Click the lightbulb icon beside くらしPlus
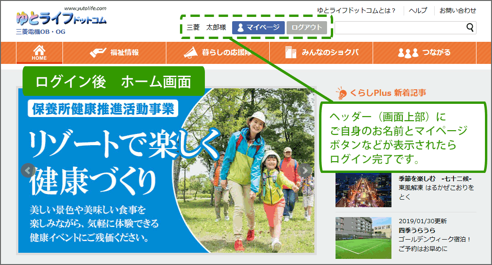Screen dimensions: 492x265 tap(341, 93)
